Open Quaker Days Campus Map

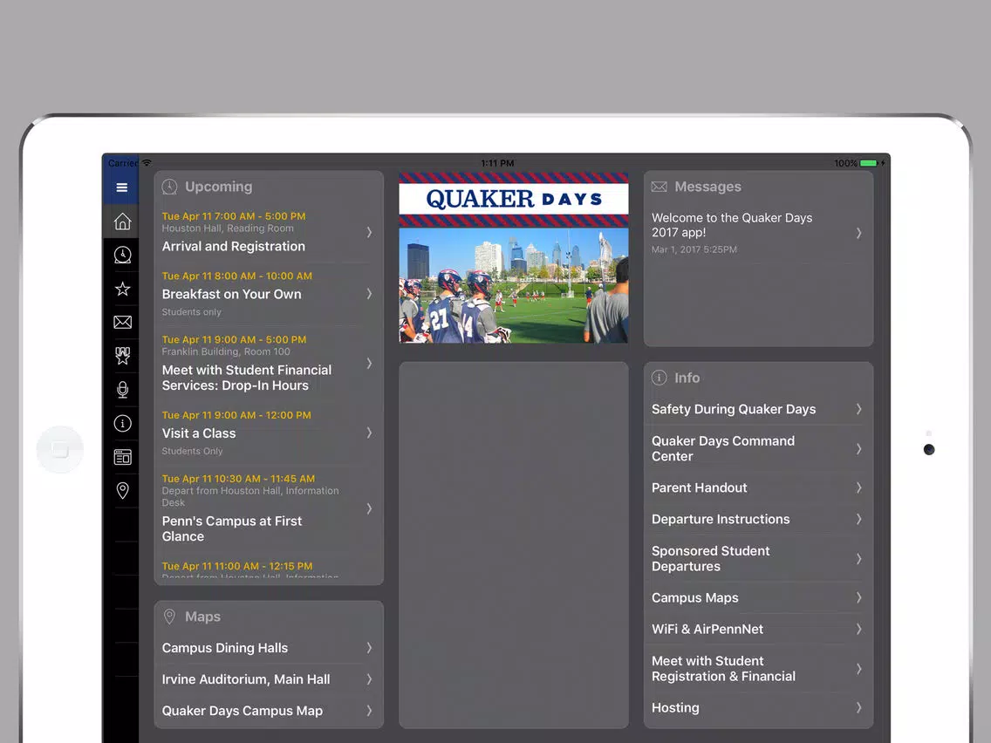[269, 711]
